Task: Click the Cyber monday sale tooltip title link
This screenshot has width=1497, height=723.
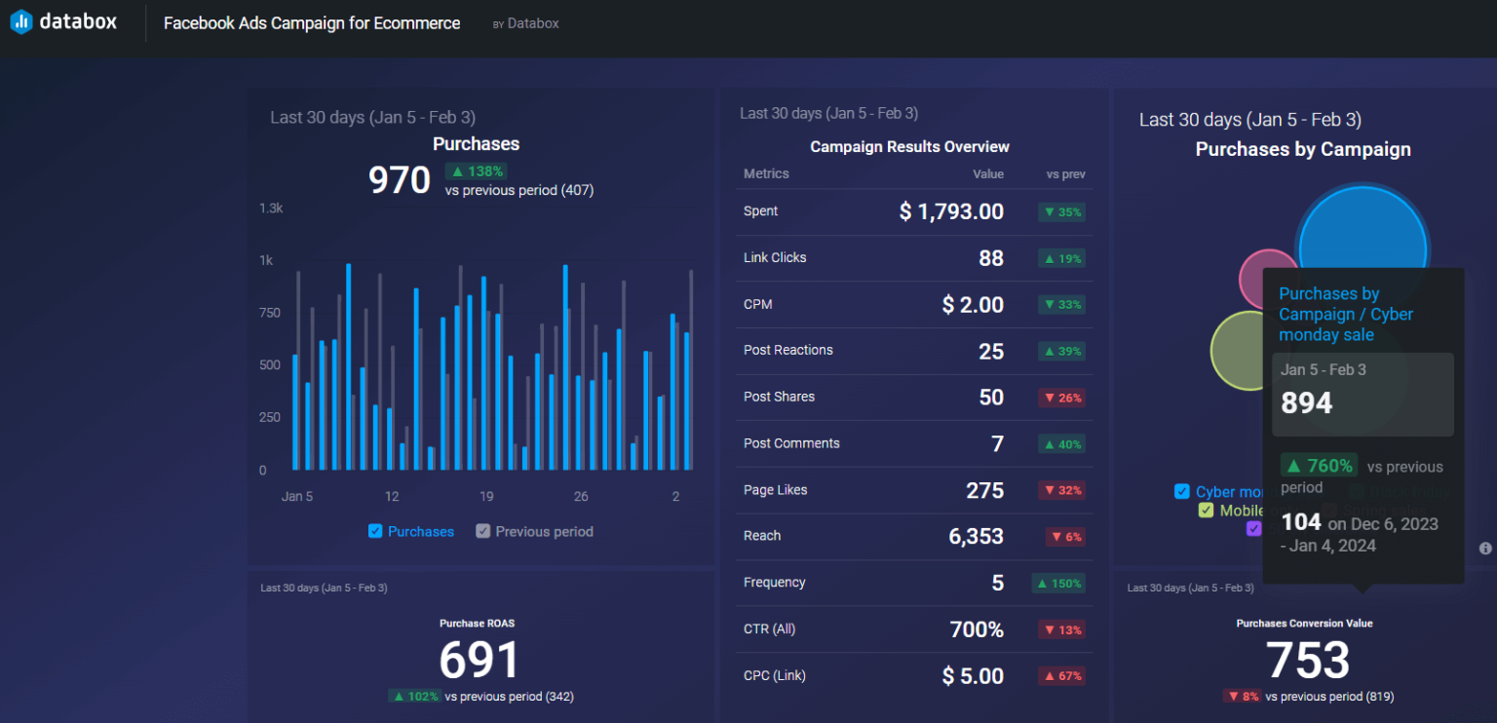Action: (1346, 314)
